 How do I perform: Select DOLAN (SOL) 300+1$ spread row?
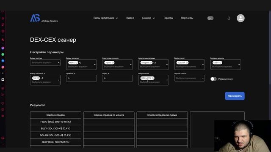click(x=55, y=135)
